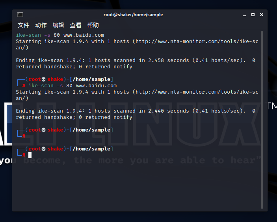Click the 'ike-scan' command after the # prompt
The image size is (277, 222).
(x=41, y=86)
